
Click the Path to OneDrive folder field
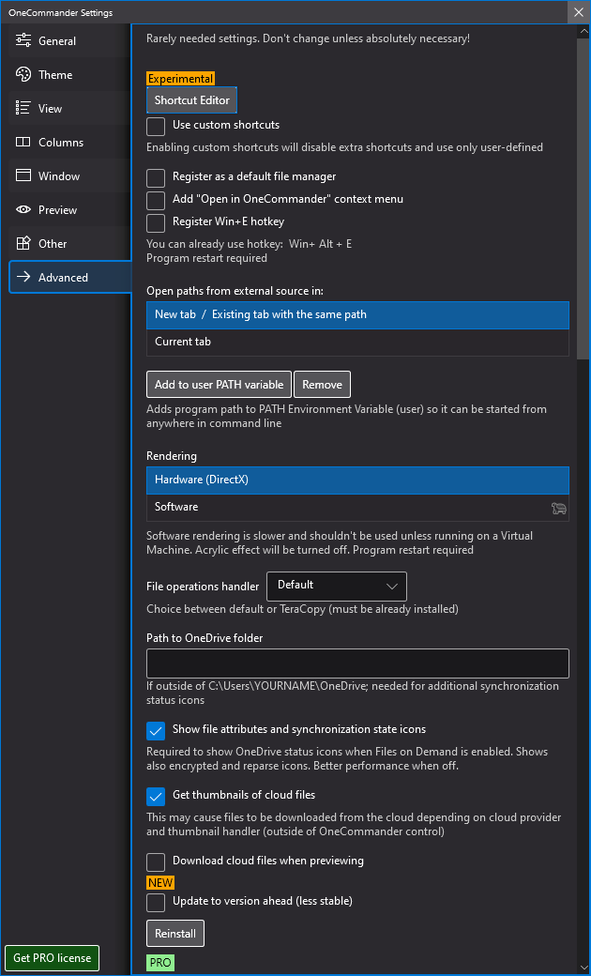[357, 663]
